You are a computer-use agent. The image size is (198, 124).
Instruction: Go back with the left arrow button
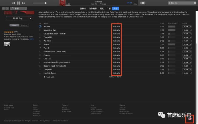3,9
